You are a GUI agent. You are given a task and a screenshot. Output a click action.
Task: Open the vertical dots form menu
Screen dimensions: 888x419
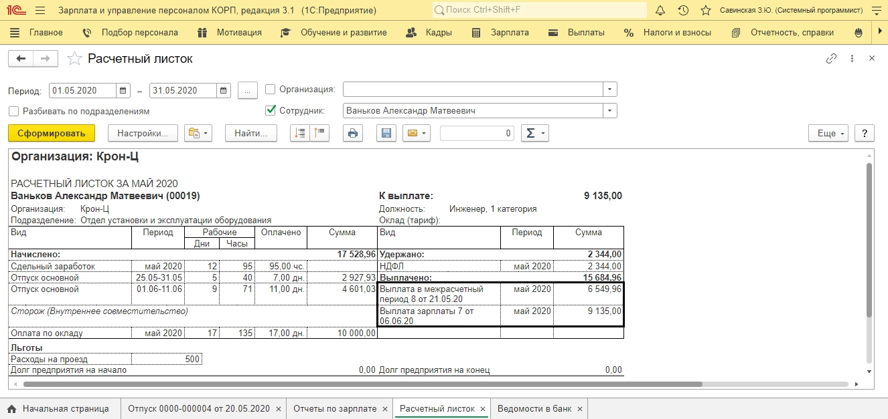pos(853,59)
